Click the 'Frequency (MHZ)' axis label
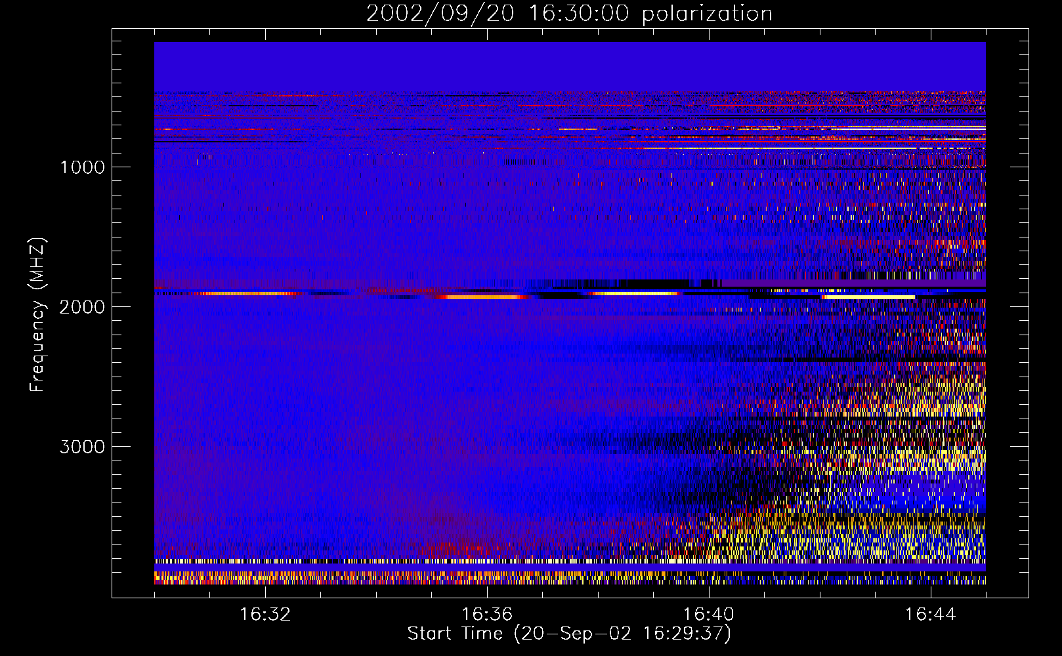The width and height of the screenshot is (1062, 656). point(37,316)
